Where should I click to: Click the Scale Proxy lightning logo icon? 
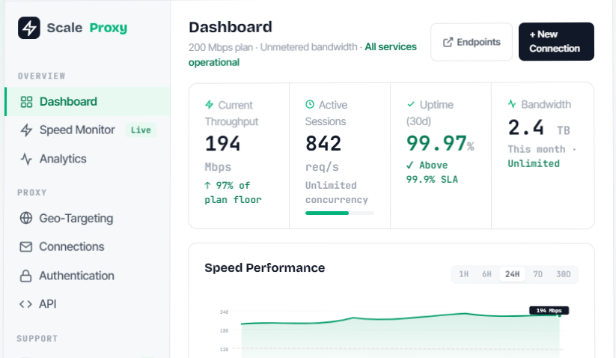28,28
